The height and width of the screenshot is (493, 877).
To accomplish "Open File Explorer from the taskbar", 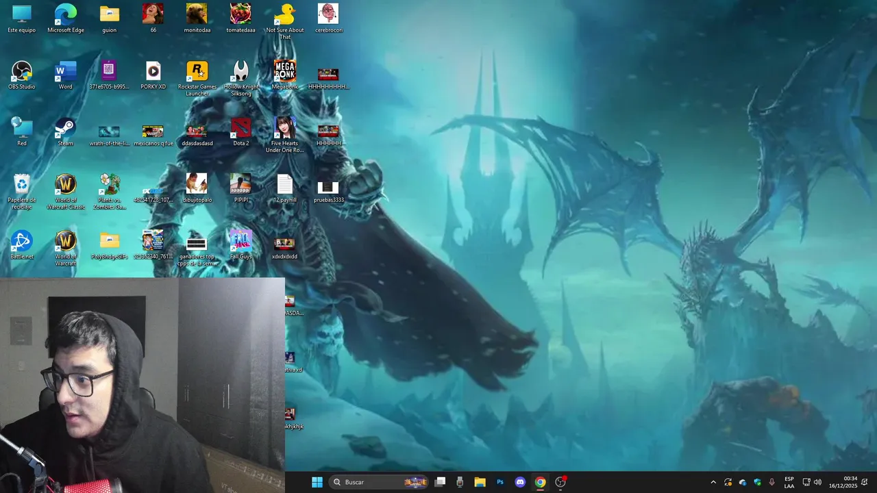I will 480,482.
